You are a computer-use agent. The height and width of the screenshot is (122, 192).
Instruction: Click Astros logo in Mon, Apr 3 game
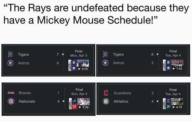point(11,63)
